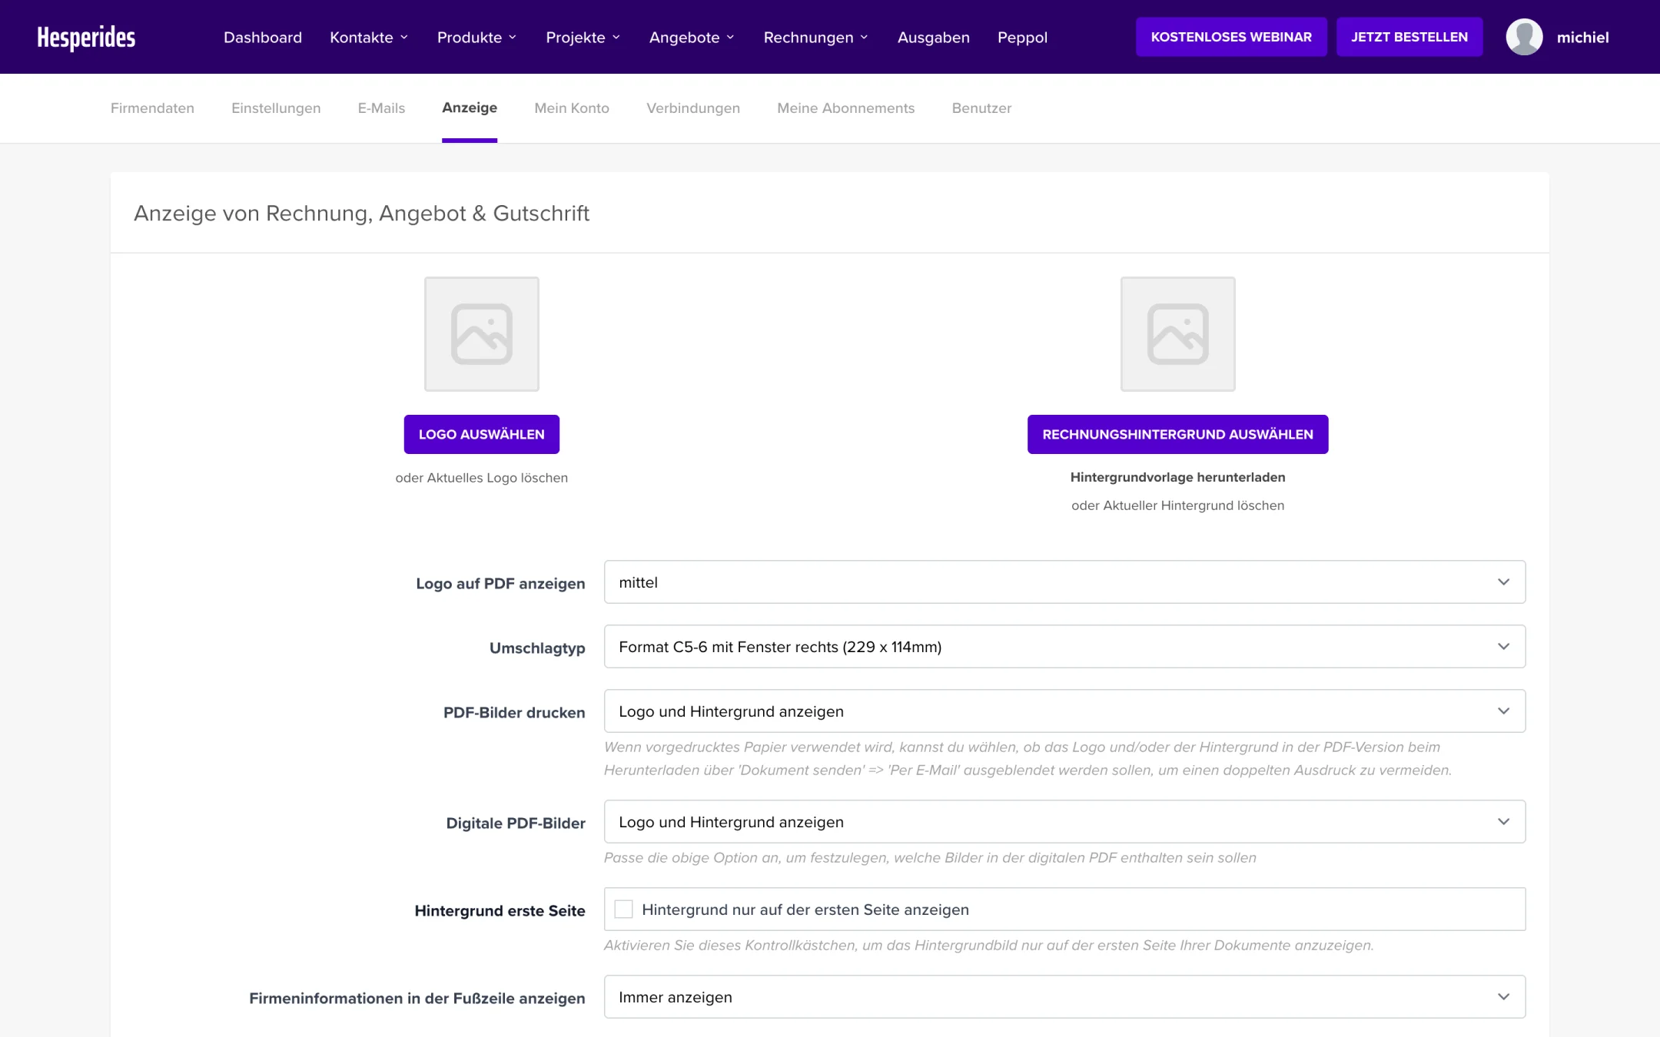
Task: Open the Mein Konto tab
Action: pos(572,108)
